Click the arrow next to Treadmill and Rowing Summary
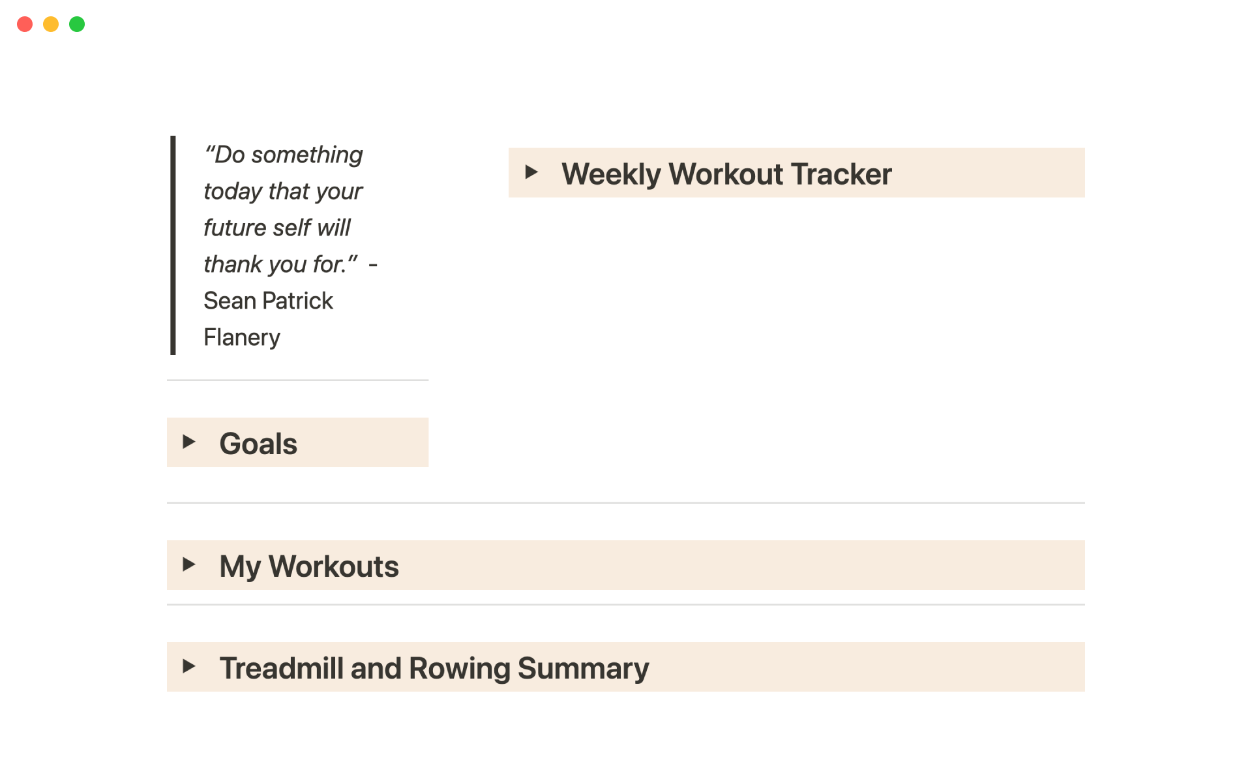 tap(190, 666)
